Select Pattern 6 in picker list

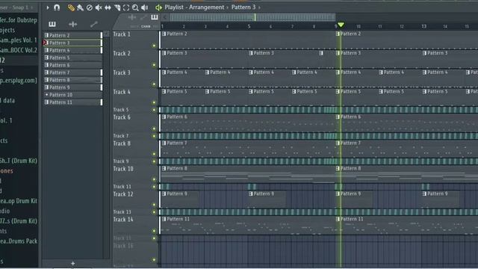point(72,65)
